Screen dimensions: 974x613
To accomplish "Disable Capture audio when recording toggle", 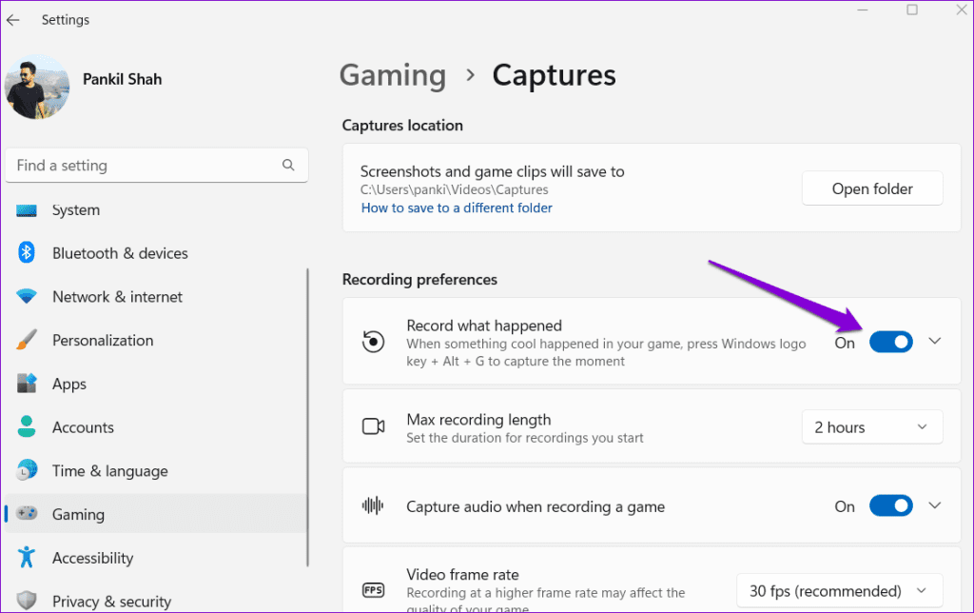I will coord(890,506).
